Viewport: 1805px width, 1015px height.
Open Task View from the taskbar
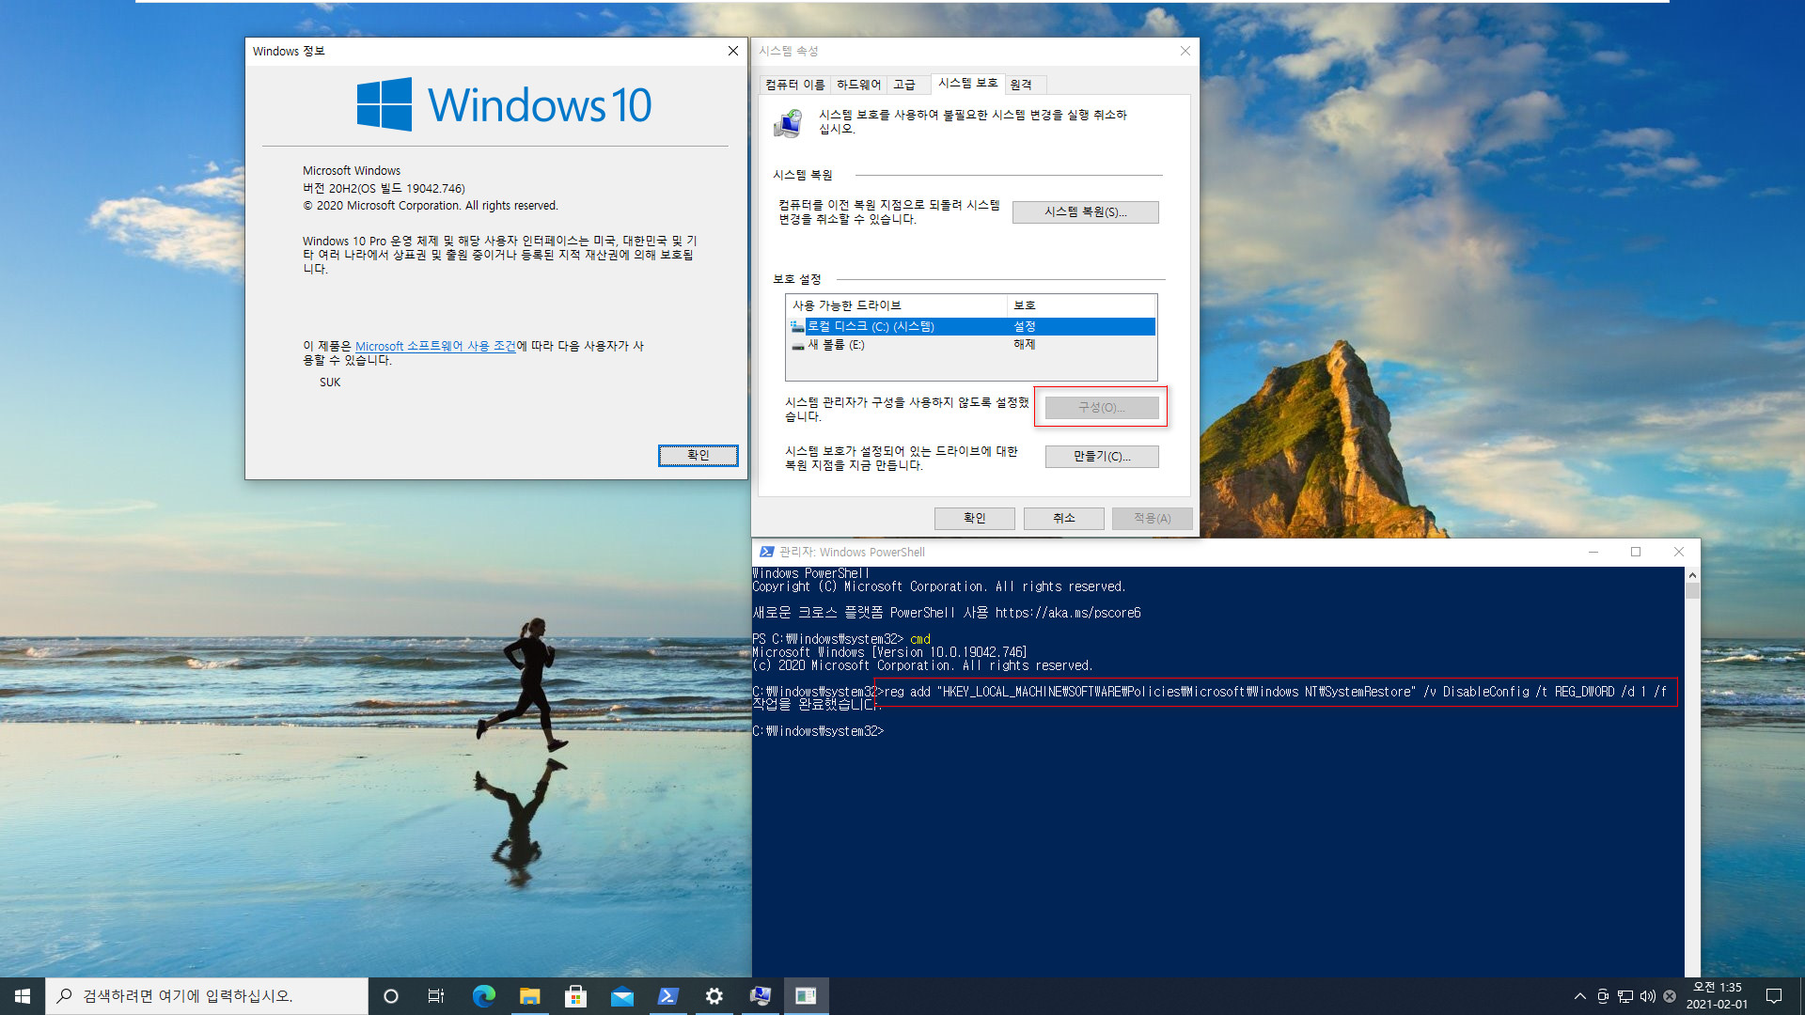point(436,996)
